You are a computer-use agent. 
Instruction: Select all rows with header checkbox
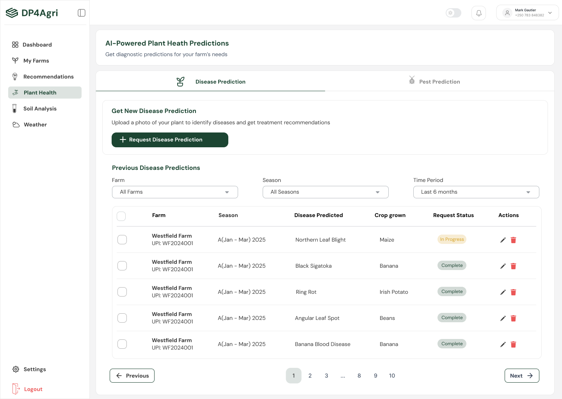point(121,216)
